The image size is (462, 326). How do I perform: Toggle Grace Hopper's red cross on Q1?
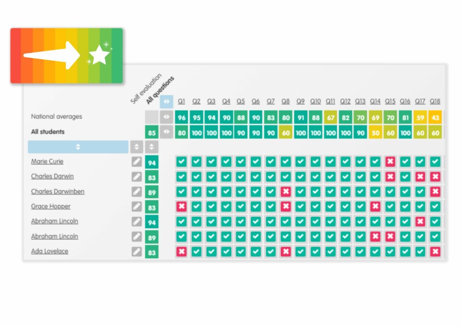click(x=181, y=206)
